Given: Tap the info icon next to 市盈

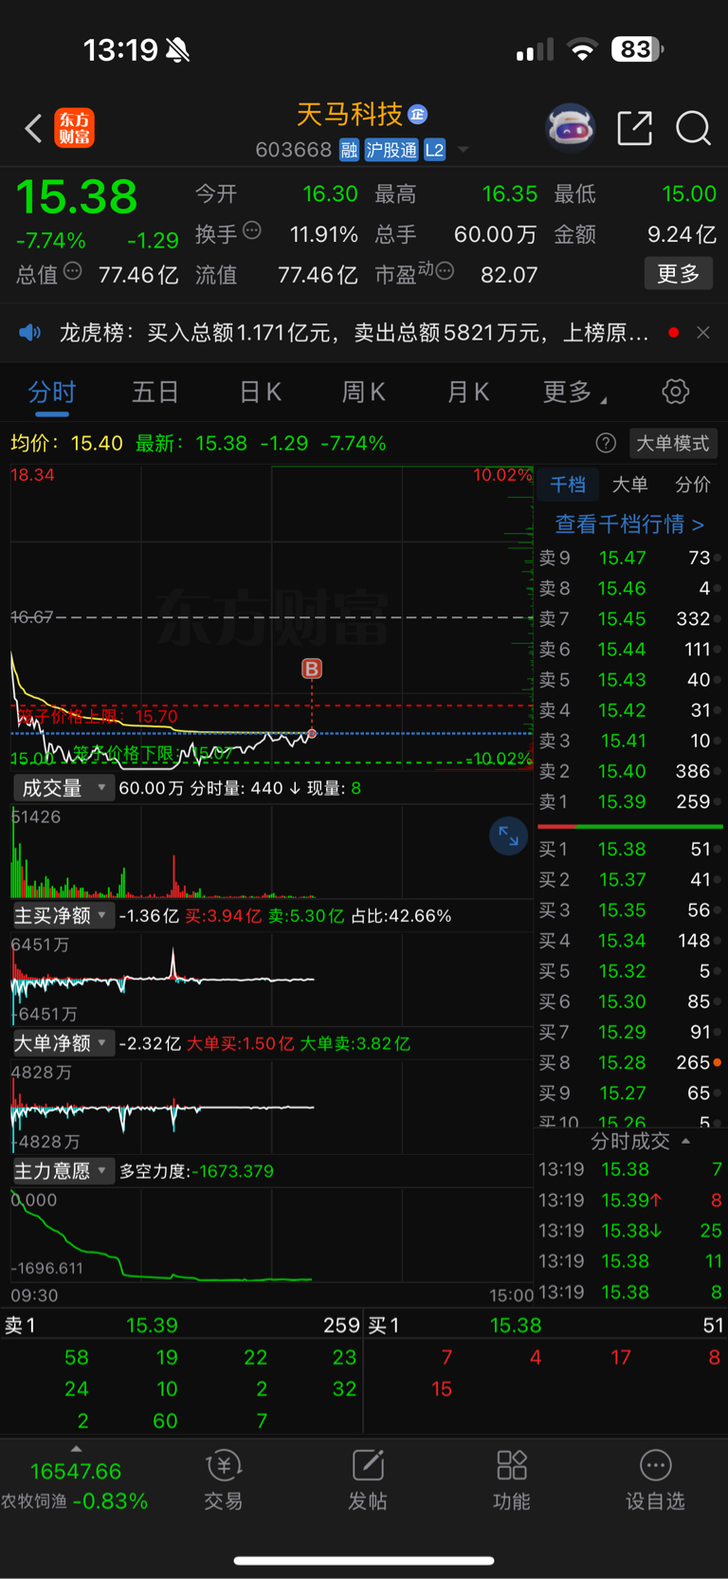Looking at the screenshot, I should coord(445,272).
